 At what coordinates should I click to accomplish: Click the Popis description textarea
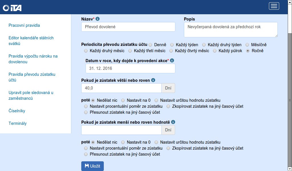click(x=231, y=30)
